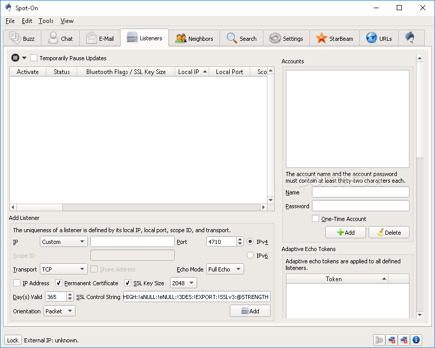Open the View menu
Viewport: 435px width, 348px height.
[67, 21]
